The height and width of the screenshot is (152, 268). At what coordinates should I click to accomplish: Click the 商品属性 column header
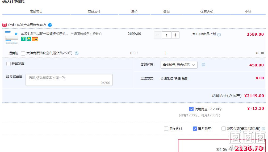(94, 12)
